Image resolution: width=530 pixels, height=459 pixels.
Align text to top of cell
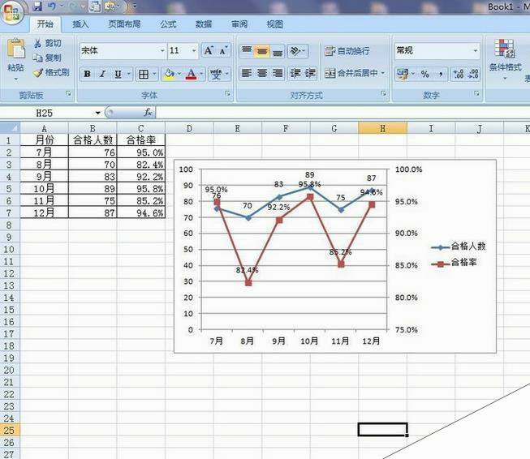pyautogui.click(x=247, y=51)
